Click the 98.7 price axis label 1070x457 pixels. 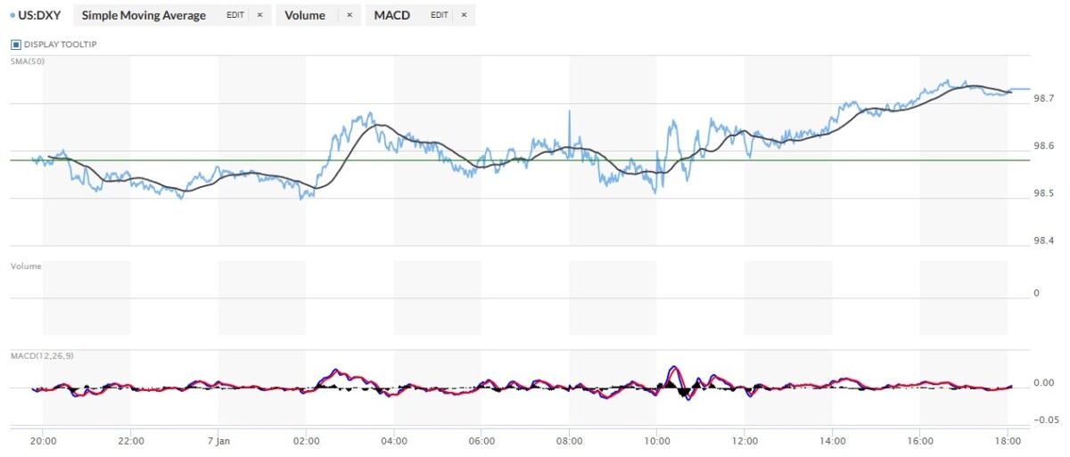tap(1044, 98)
